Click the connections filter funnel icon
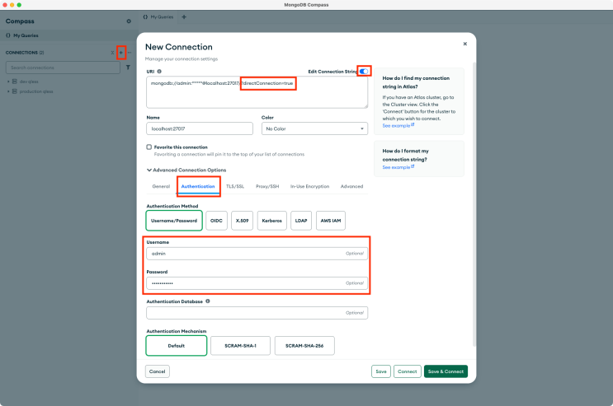The height and width of the screenshot is (406, 613). click(x=128, y=68)
